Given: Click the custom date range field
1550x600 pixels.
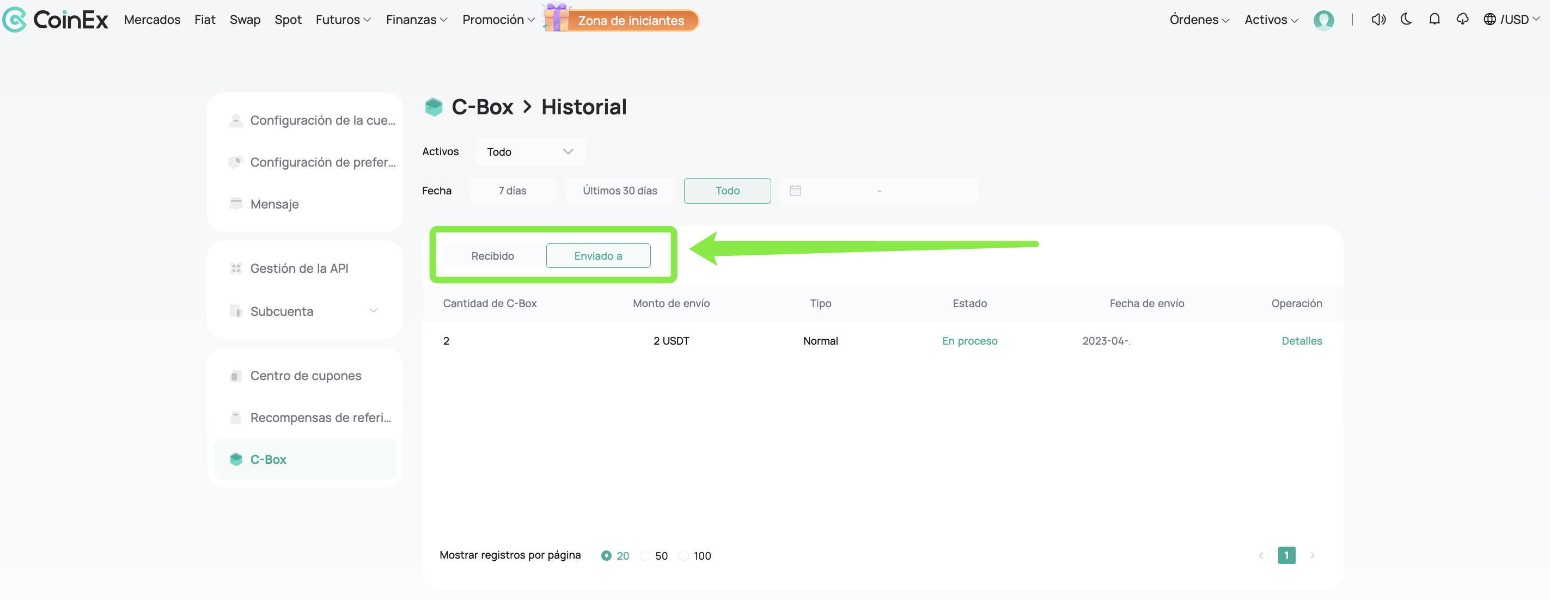Looking at the screenshot, I should (879, 191).
